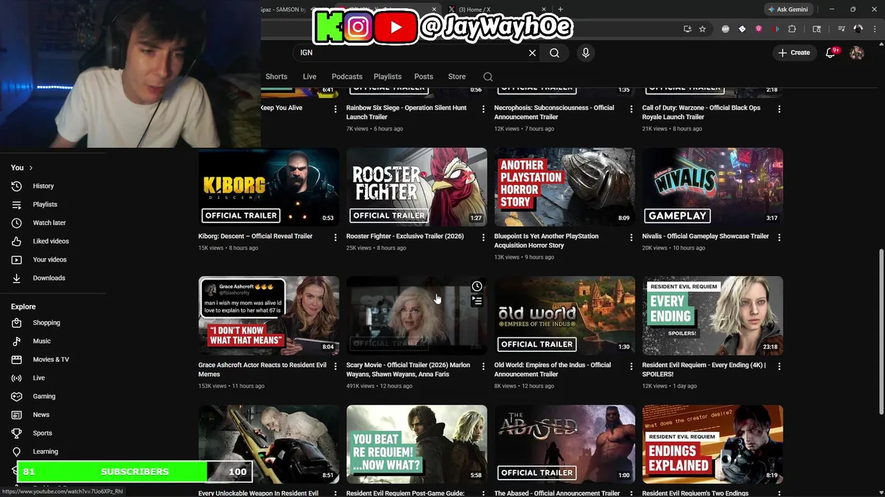The height and width of the screenshot is (497, 885).
Task: Open options for Rainbow Six Siege trailer
Action: 483,109
